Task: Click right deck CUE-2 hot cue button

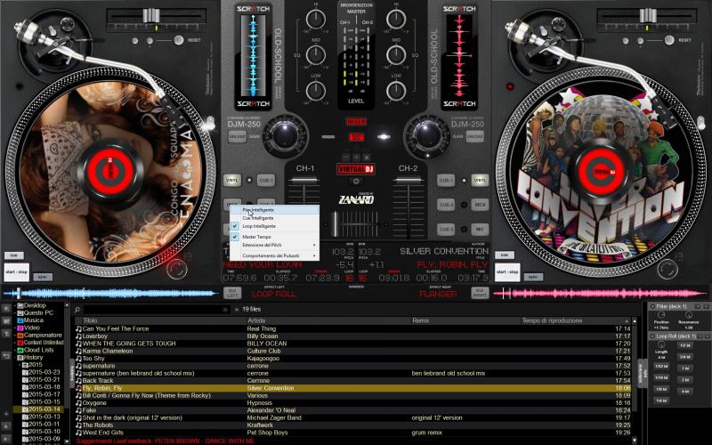Action: [x=446, y=205]
